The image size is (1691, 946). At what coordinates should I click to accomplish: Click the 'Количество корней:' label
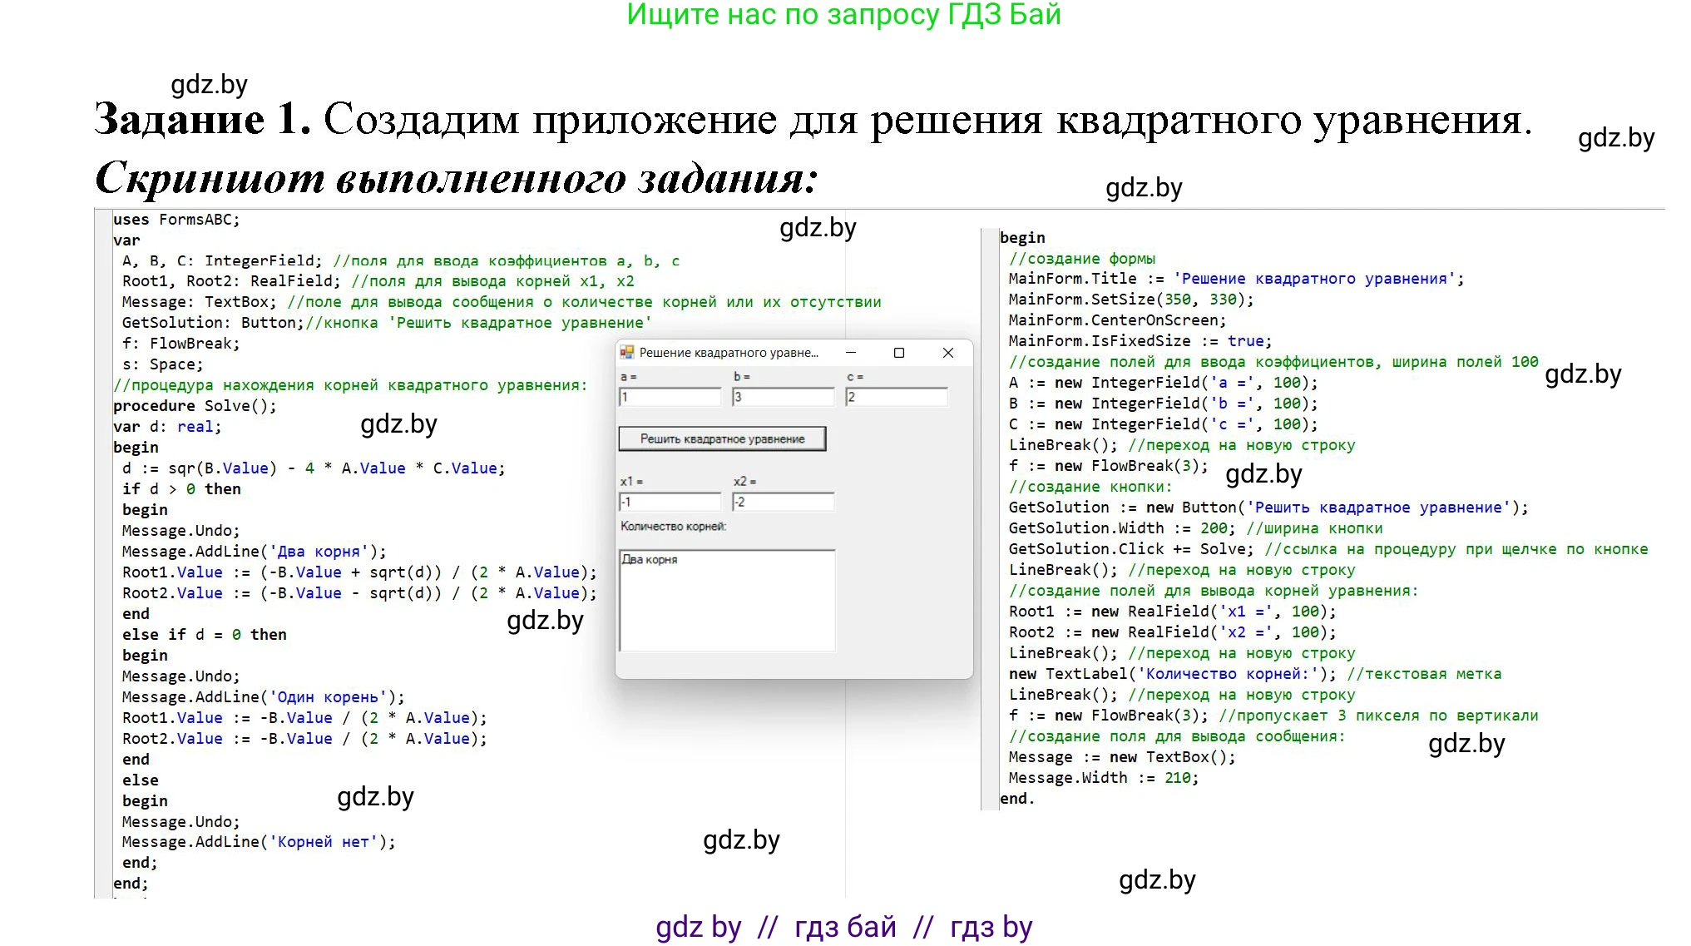[673, 527]
